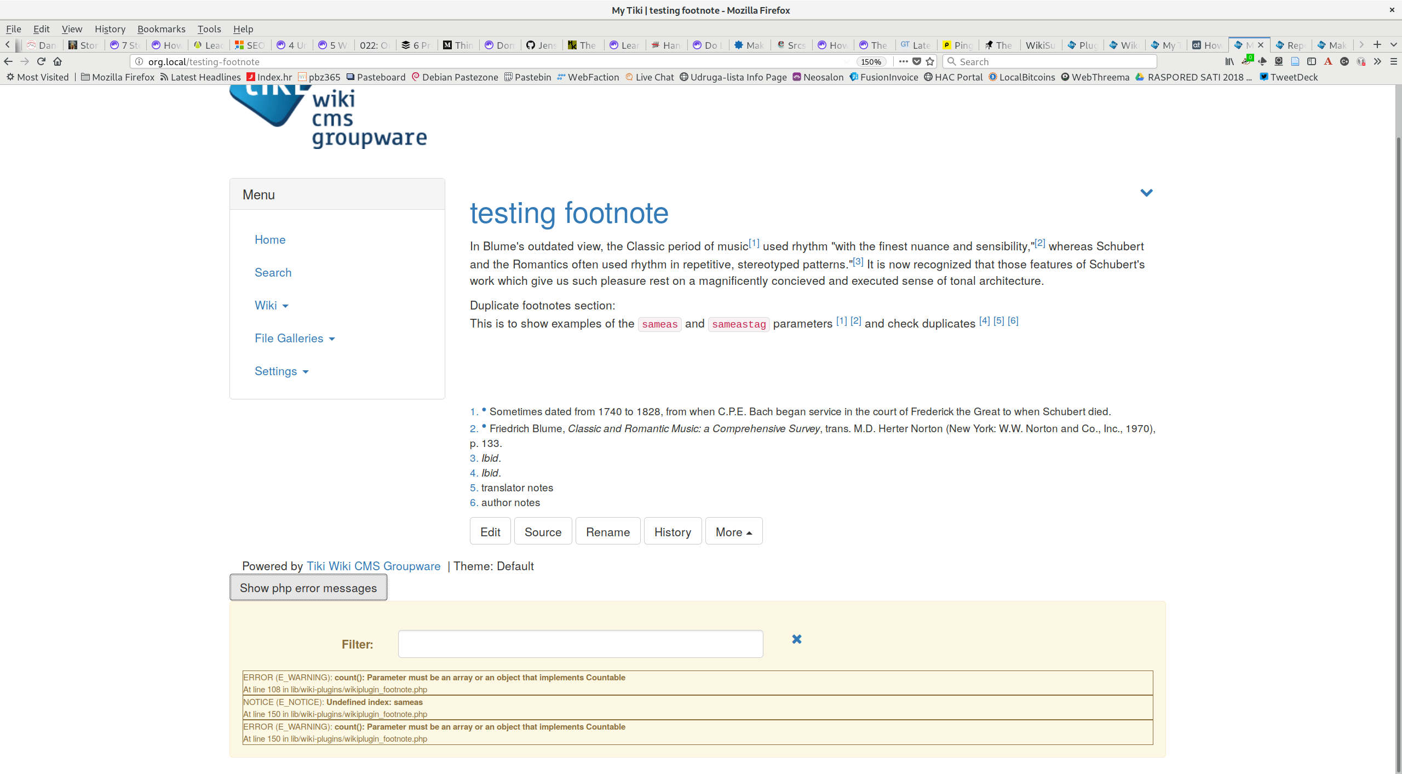Screen dimensions: 1402x774
Task: Click inside the Filter input field
Action: click(581, 644)
